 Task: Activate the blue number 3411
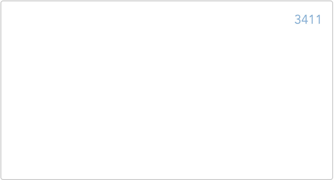click(308, 20)
